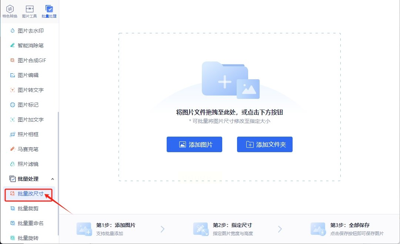The height and width of the screenshot is (244, 400).
Task: Click the folder-plus illustration in the drop zone
Action: (231, 80)
